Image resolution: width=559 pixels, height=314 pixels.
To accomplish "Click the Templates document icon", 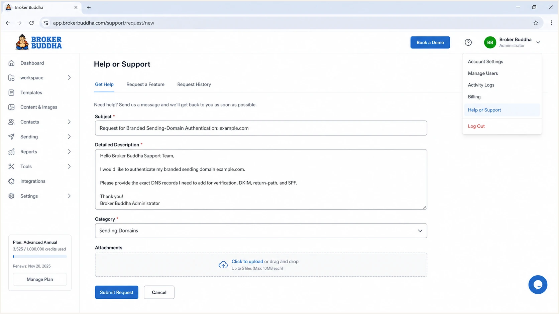I will [x=11, y=92].
